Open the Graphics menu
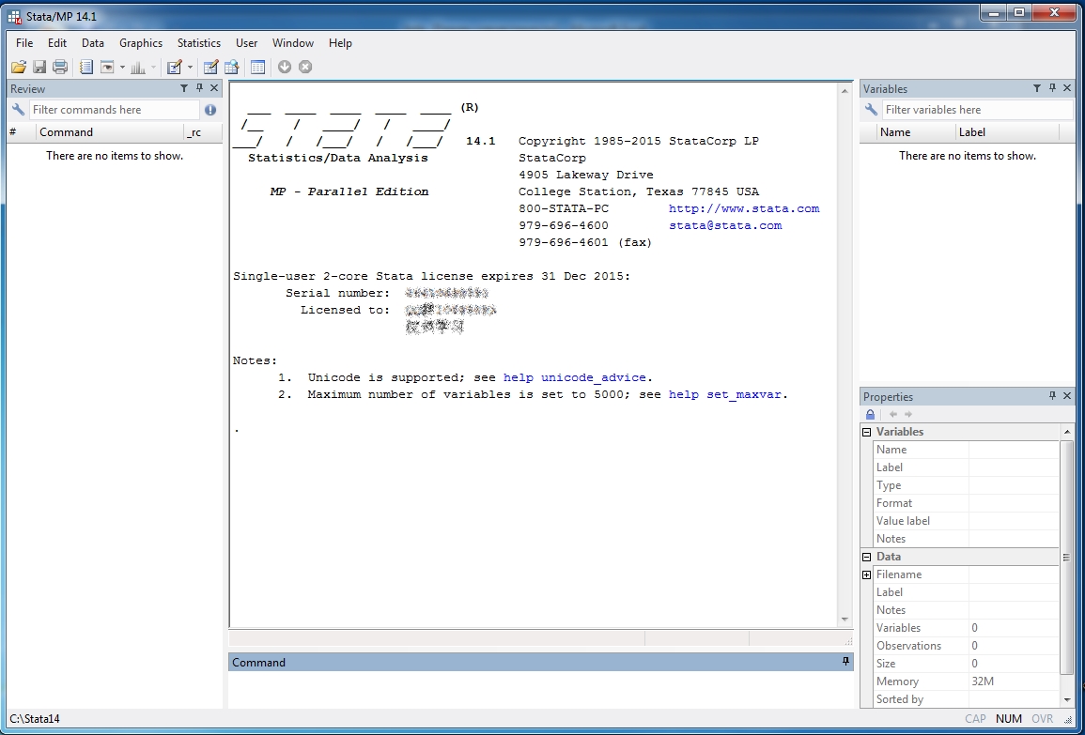The width and height of the screenshot is (1085, 735). pyautogui.click(x=141, y=43)
